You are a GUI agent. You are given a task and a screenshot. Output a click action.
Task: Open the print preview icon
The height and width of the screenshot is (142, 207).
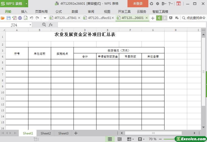tap(26, 18)
